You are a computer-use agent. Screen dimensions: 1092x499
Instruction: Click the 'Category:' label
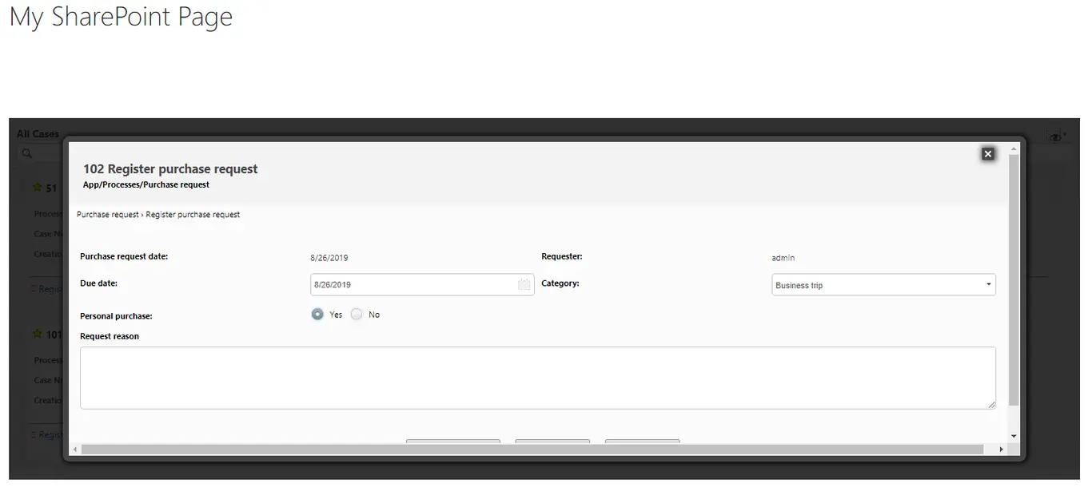coord(560,283)
